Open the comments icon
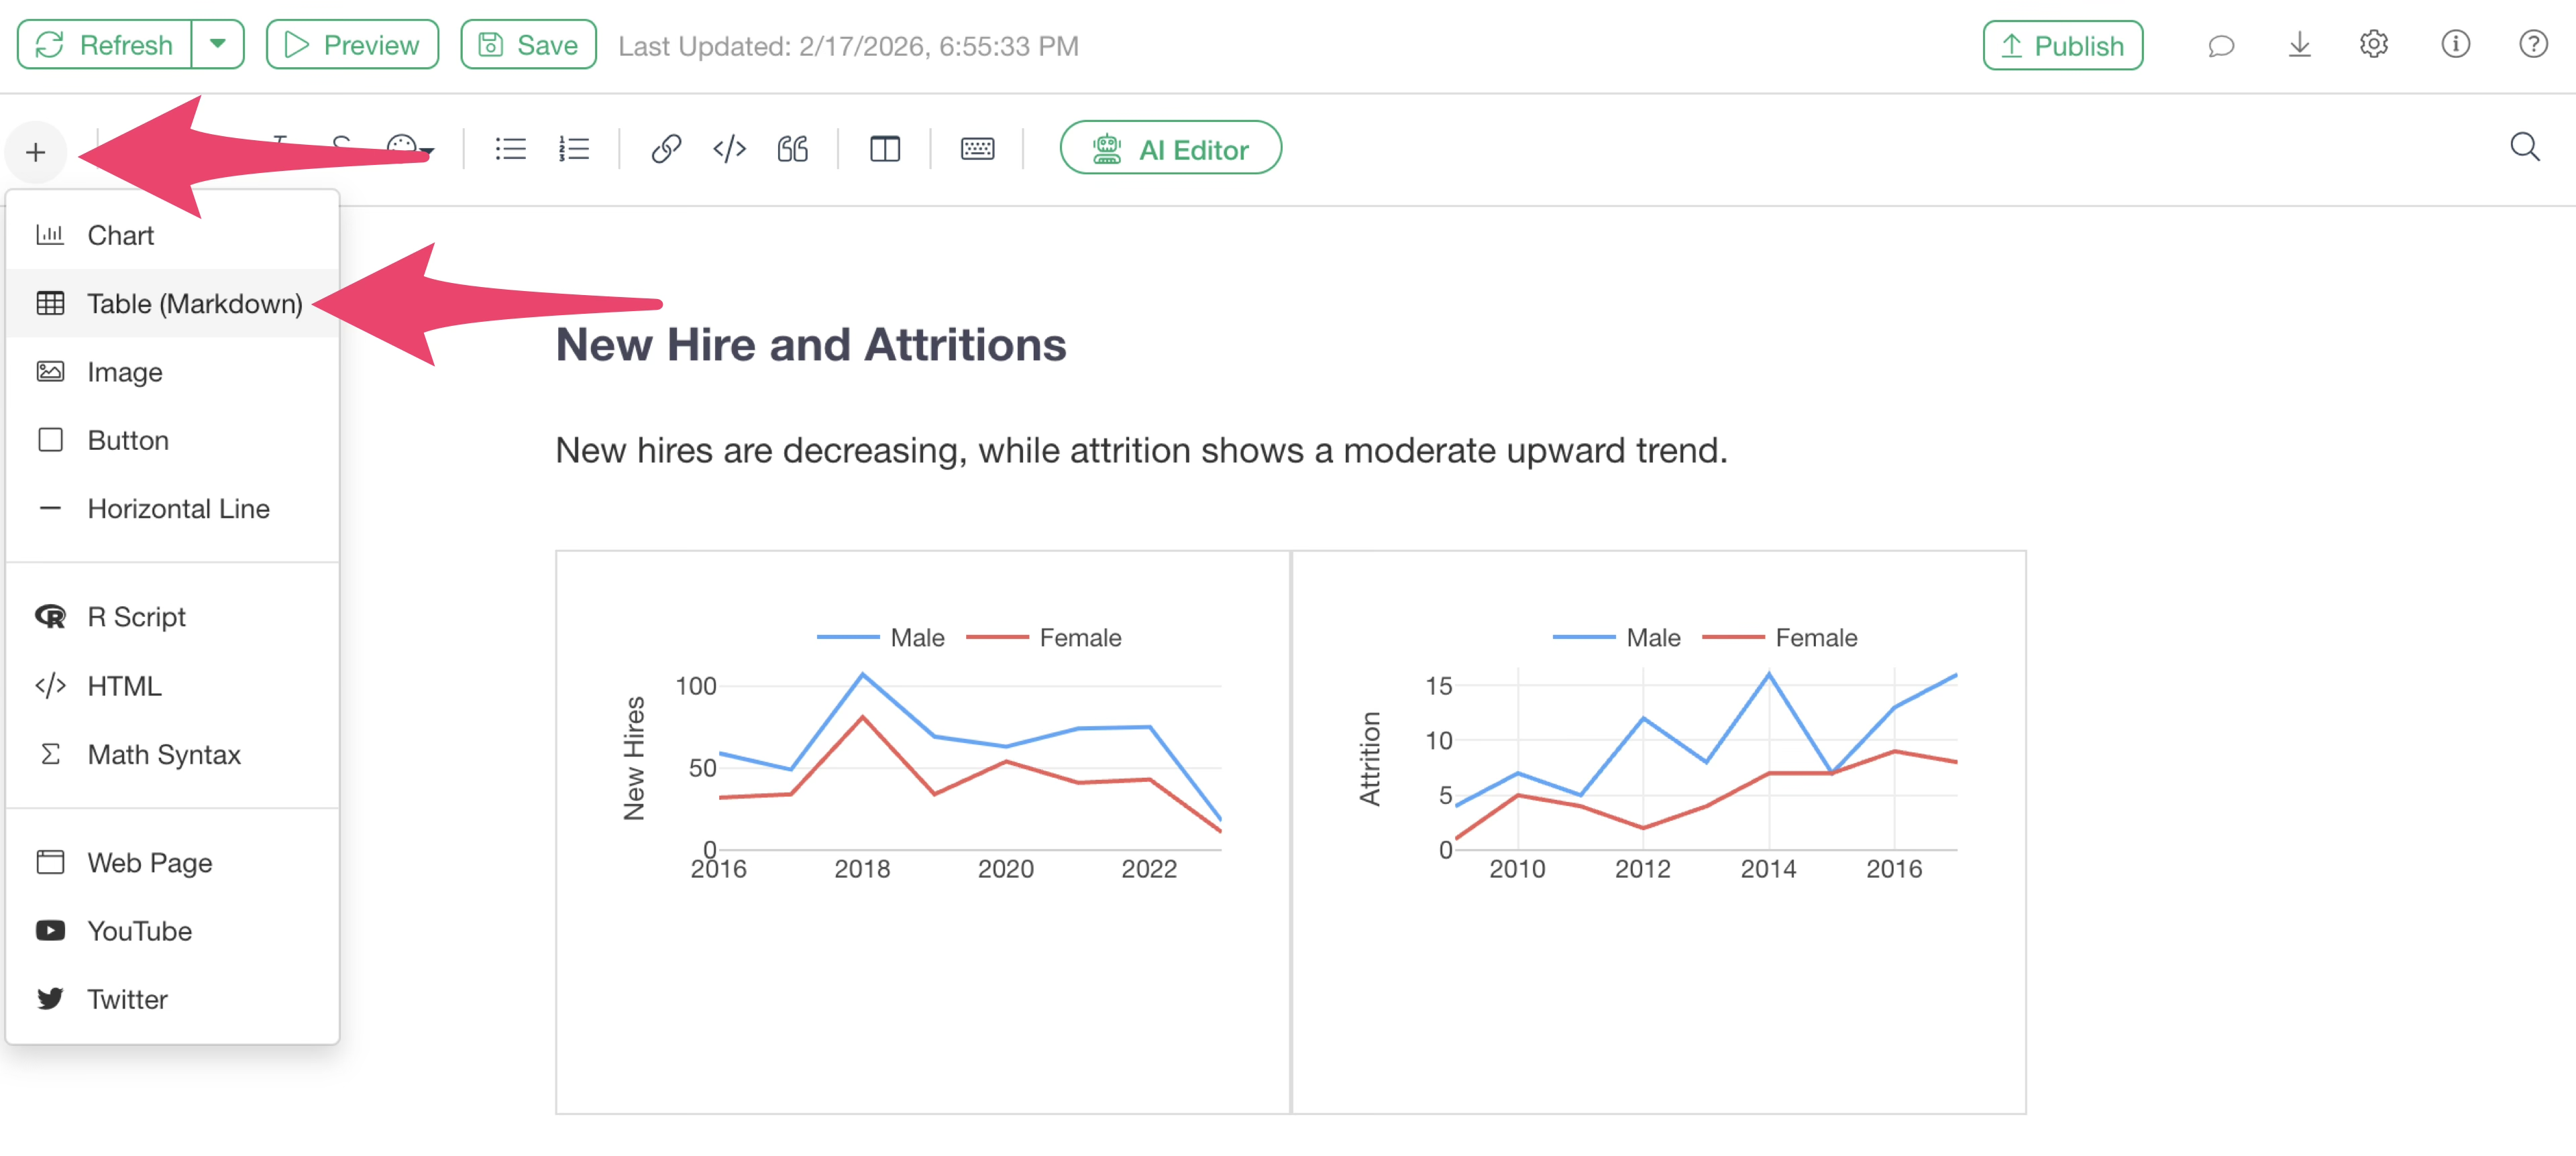2576x1156 pixels. tap(2220, 46)
